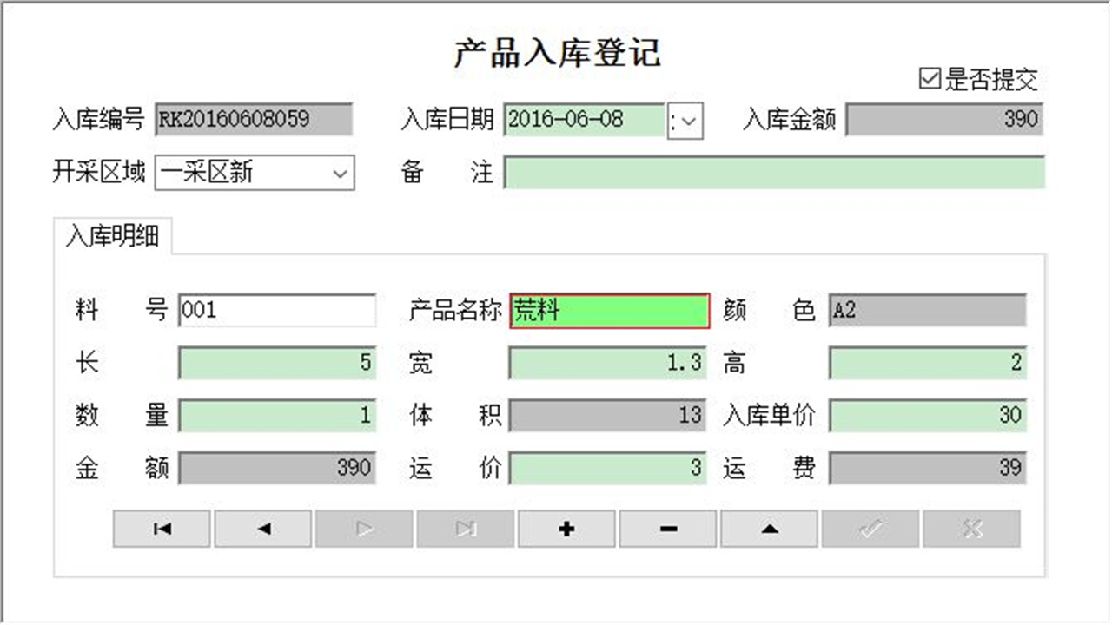Click inside the 备注 remarks field
1112x625 pixels.
click(x=773, y=174)
